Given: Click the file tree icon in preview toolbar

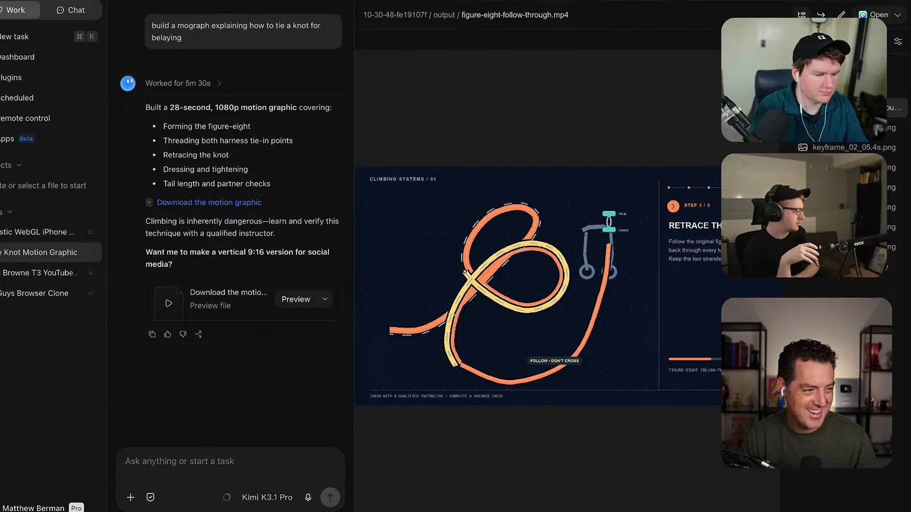Looking at the screenshot, I should [802, 15].
